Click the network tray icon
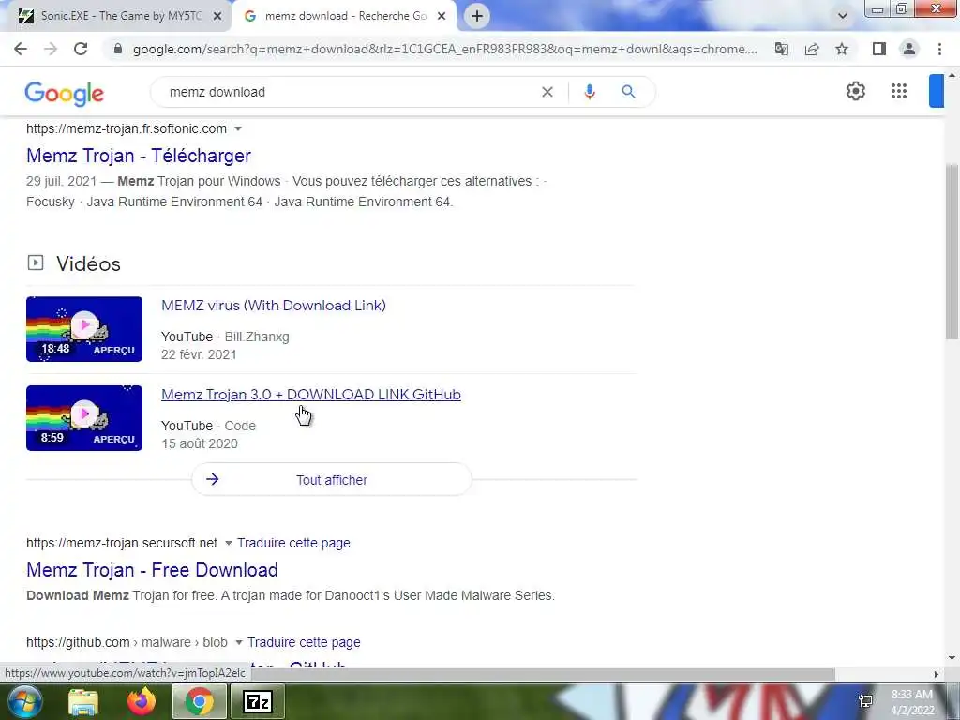960x720 pixels. coord(865,701)
